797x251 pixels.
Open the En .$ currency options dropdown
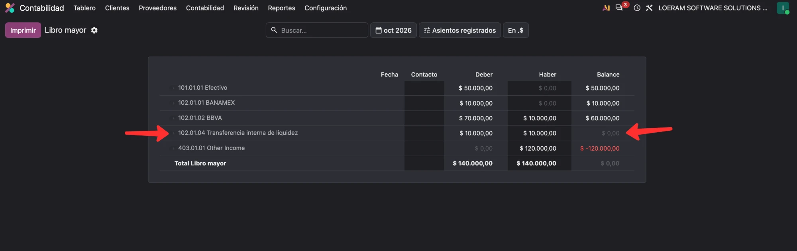(x=516, y=30)
